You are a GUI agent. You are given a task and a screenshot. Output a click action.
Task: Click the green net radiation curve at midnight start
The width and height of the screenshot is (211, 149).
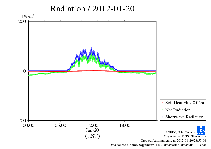pos(29,75)
